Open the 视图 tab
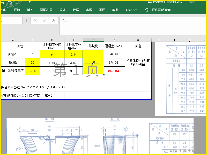This screenshot has height=155, width=207. click(102, 10)
